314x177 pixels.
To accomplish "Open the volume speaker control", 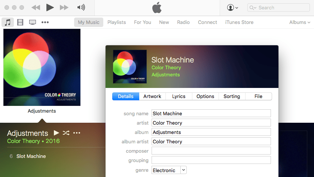I will click(81, 7).
